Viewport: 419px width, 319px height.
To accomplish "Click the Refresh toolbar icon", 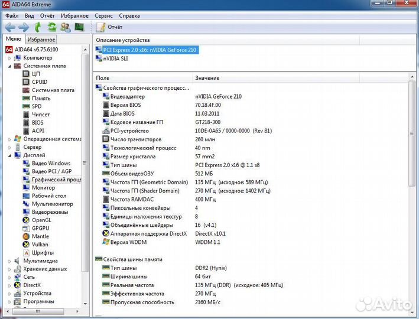I will (x=52, y=27).
